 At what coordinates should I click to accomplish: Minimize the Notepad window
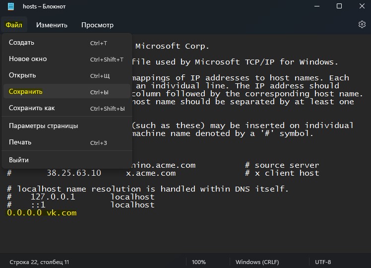pos(317,6)
